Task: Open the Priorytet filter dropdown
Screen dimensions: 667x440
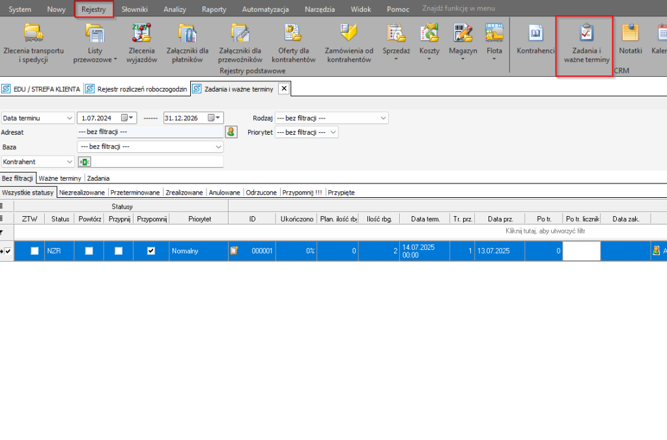Action: [333, 132]
